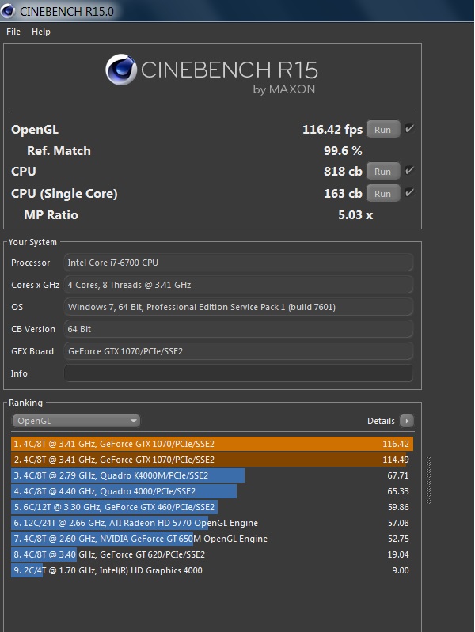This screenshot has height=632, width=475.
Task: Click the empty Info input field
Action: click(x=238, y=373)
